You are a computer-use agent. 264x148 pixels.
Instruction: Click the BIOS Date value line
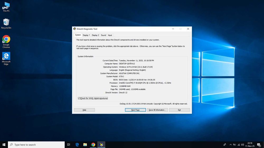click(137, 80)
